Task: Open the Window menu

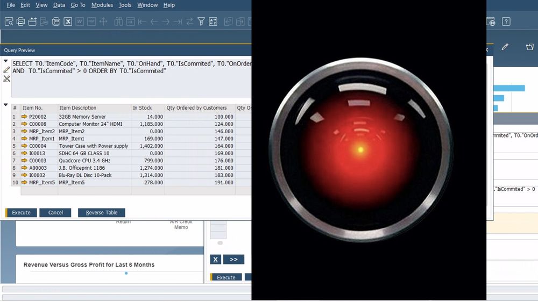Action: click(147, 5)
